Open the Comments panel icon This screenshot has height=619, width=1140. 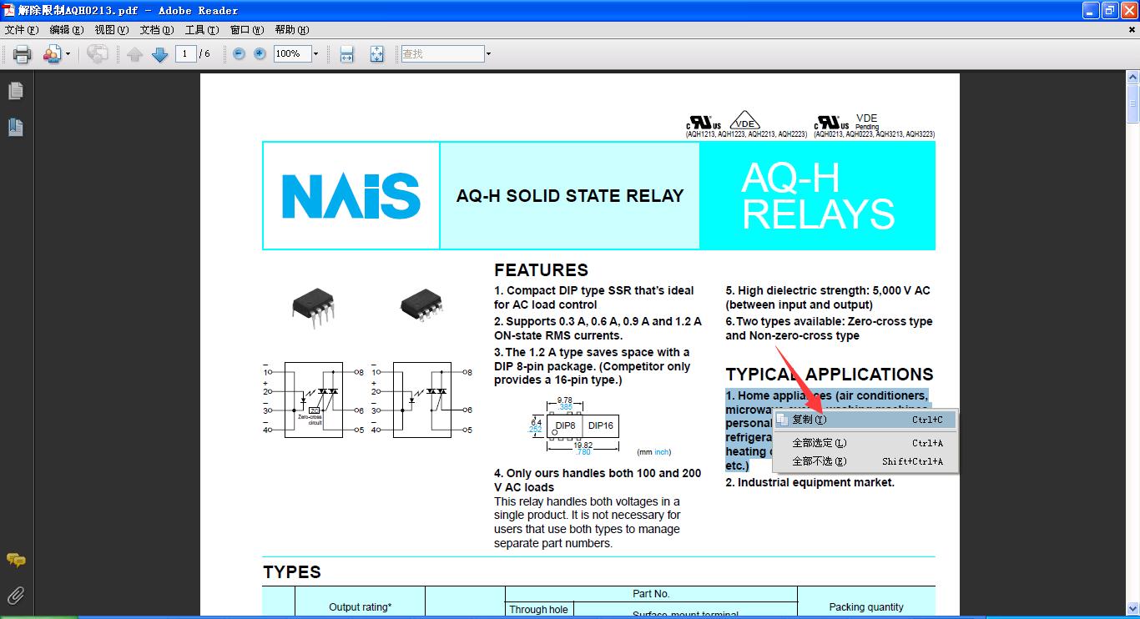pos(15,560)
